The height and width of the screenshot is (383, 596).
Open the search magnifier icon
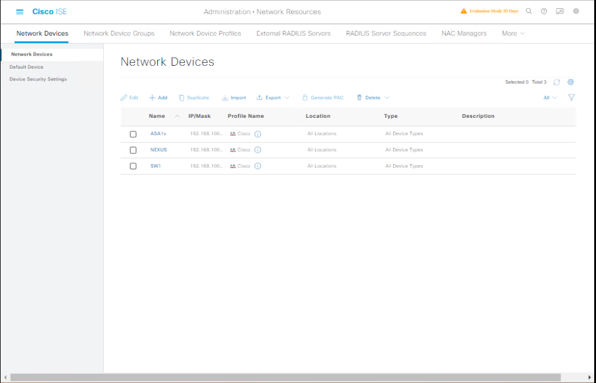pyautogui.click(x=529, y=11)
